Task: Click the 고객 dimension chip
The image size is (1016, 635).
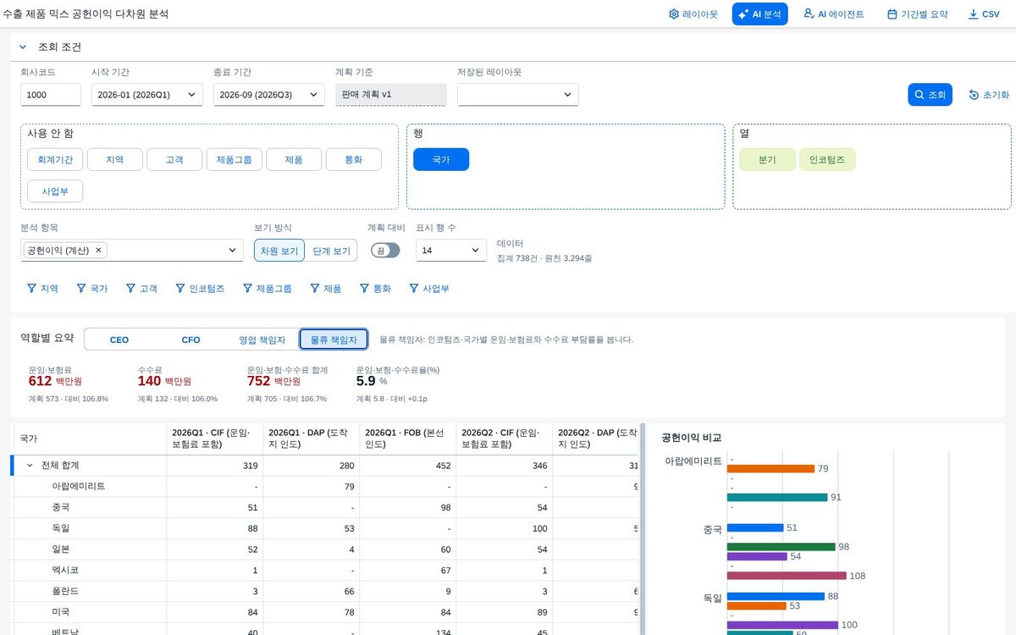Action: pos(174,159)
